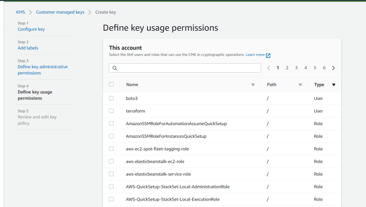Jump to page 6 of results

point(324,68)
